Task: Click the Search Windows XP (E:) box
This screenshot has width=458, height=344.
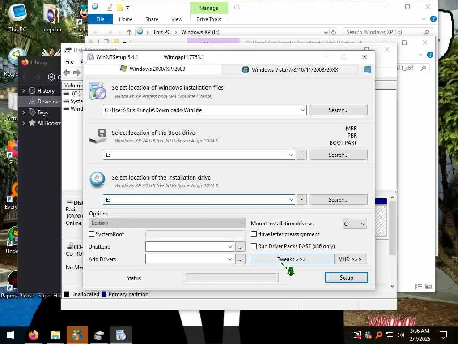Action: (x=387, y=32)
